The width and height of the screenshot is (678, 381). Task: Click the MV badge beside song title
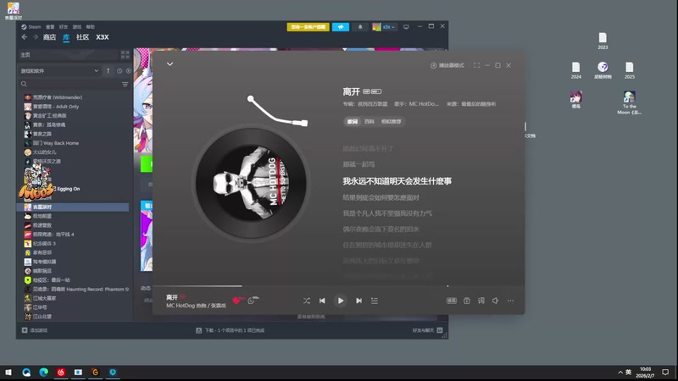(x=376, y=91)
